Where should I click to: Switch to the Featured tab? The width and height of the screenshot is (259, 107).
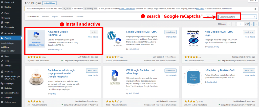pyautogui.click(x=45, y=17)
